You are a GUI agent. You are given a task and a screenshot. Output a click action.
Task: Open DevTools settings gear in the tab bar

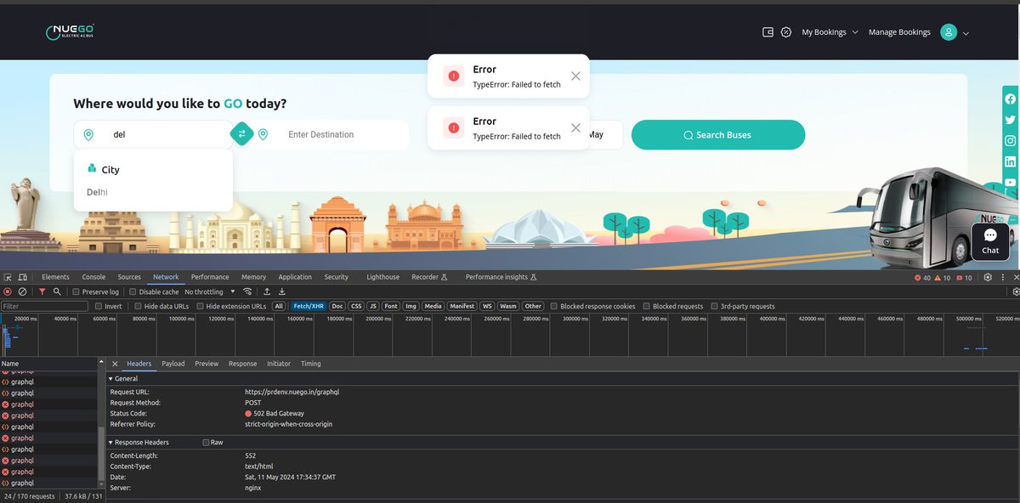click(988, 277)
